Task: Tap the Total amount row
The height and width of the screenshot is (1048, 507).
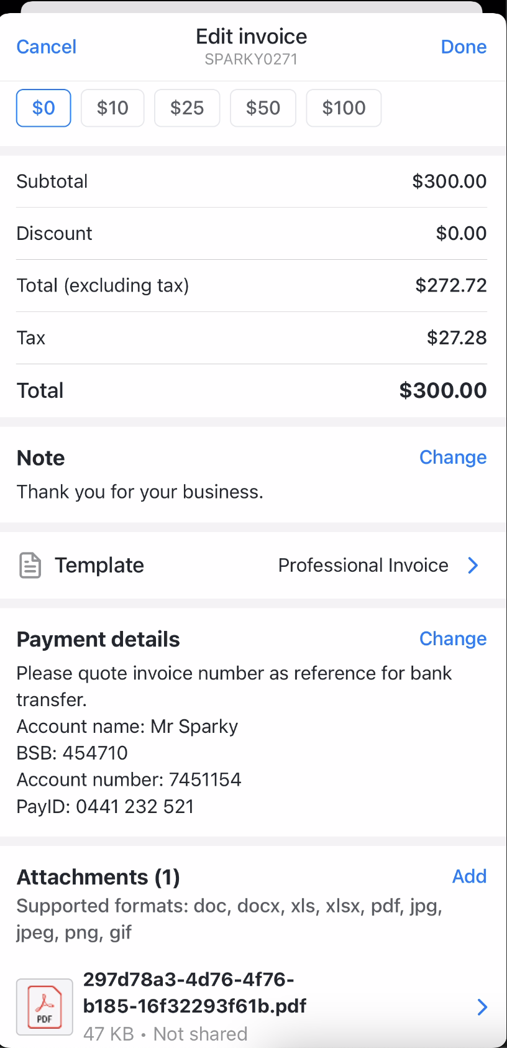Action: click(251, 390)
